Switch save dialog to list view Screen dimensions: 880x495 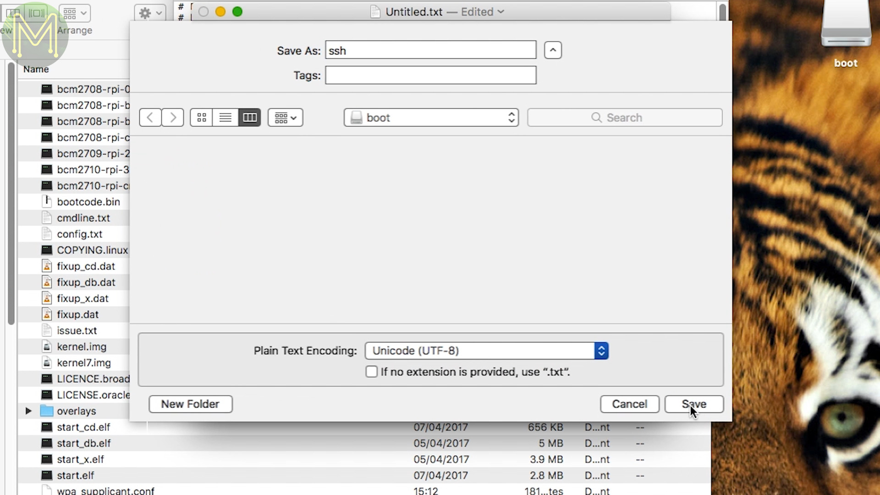tap(225, 118)
